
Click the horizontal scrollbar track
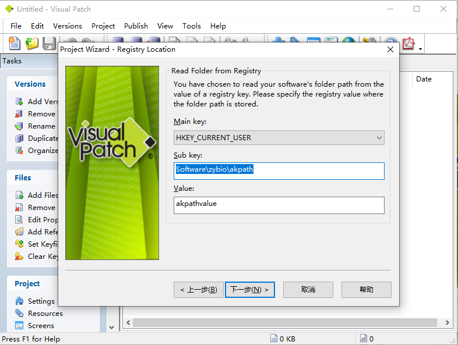tap(285, 322)
